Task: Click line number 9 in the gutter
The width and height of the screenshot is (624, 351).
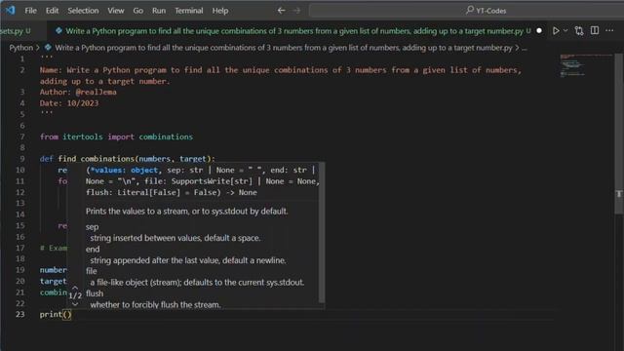Action: [22, 158]
